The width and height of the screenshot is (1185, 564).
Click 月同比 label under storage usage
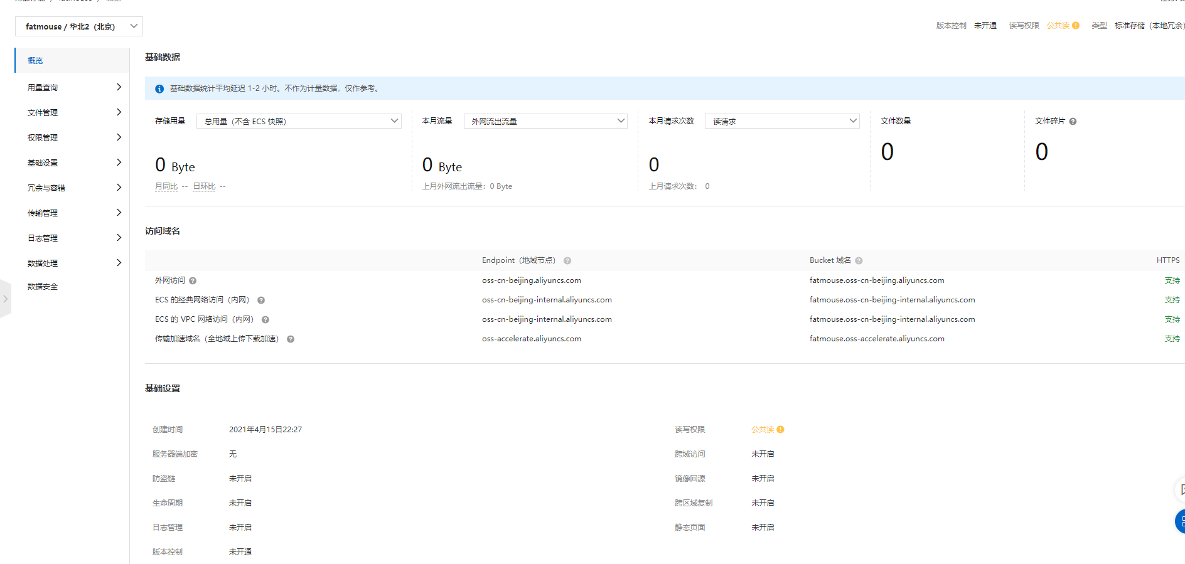click(x=166, y=186)
